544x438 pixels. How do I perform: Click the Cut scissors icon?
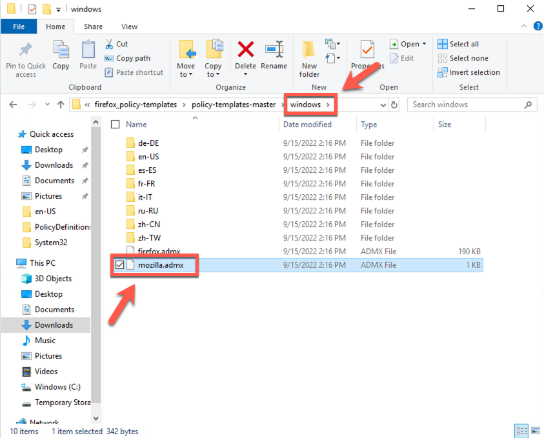coord(109,44)
